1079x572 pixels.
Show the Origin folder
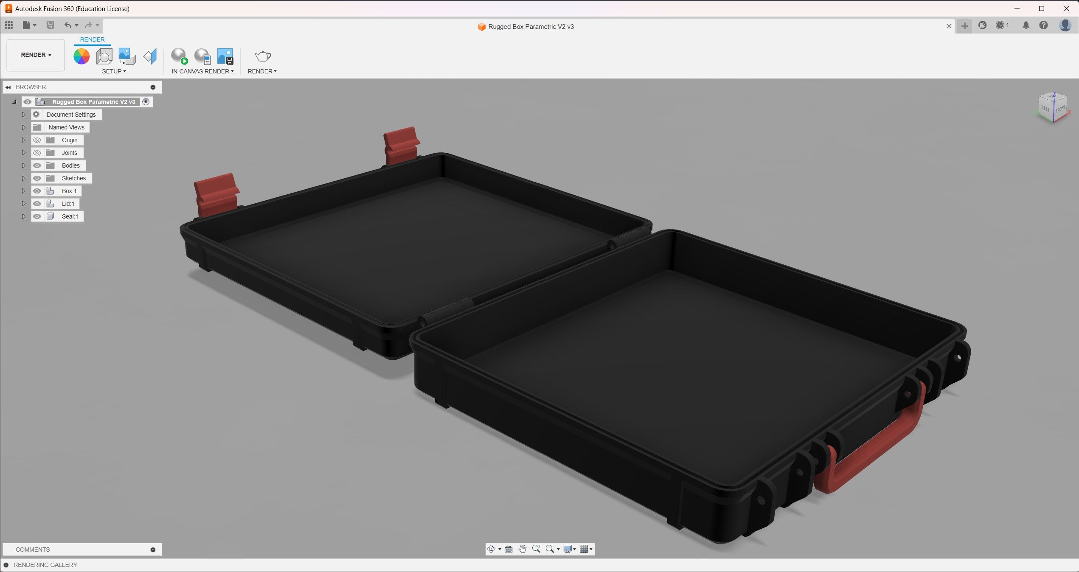(37, 140)
